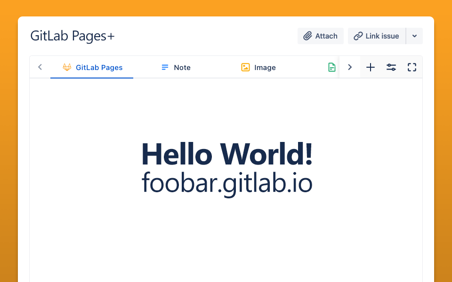Viewport: 452px width, 282px height.
Task: Open tab settings sliders icon
Action: [x=391, y=67]
